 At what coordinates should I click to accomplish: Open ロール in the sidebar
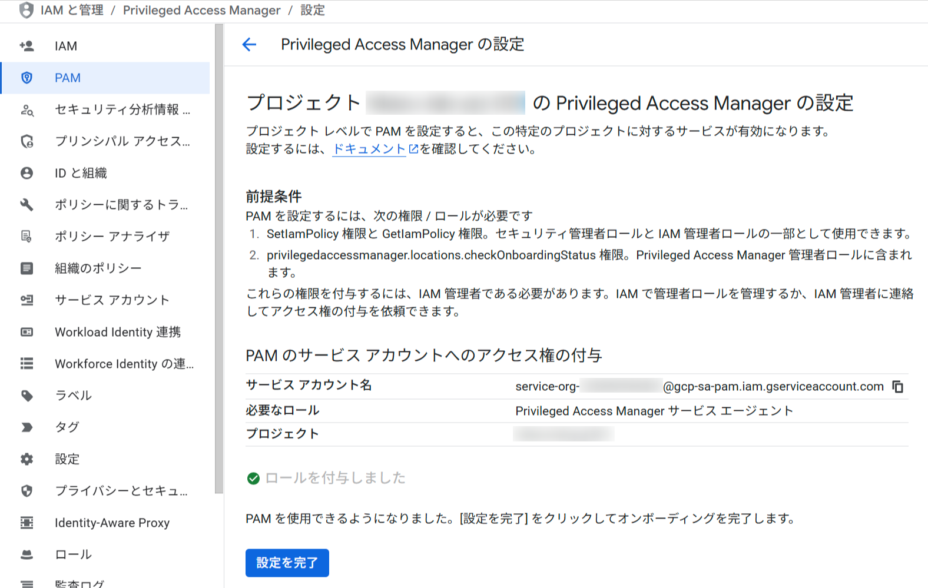[73, 554]
